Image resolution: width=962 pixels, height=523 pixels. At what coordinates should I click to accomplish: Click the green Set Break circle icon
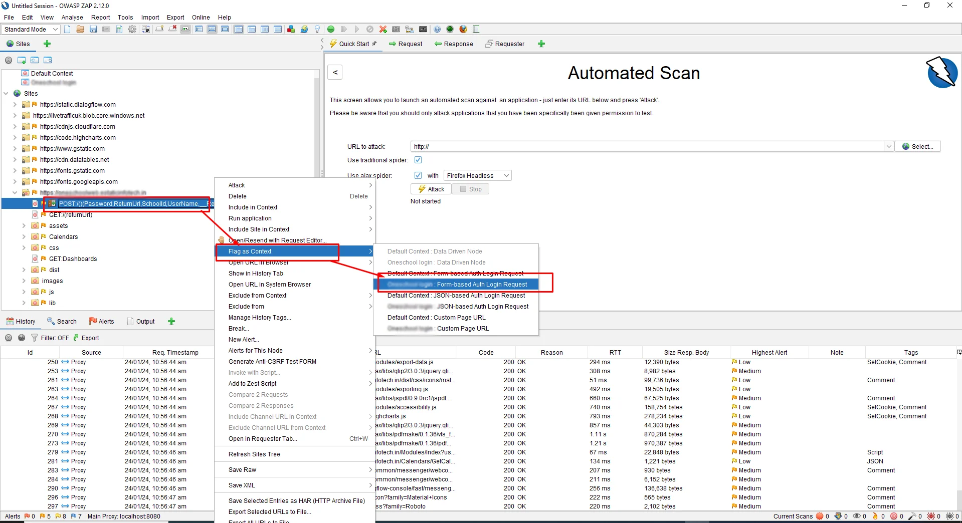coord(331,29)
